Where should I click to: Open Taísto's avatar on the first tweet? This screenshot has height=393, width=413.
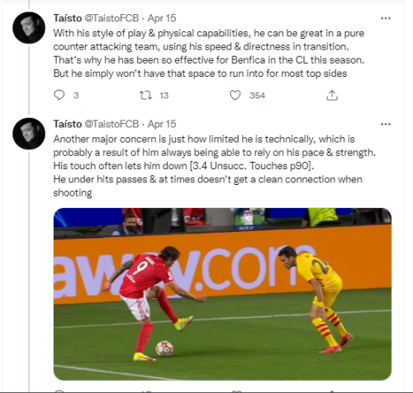click(x=29, y=28)
